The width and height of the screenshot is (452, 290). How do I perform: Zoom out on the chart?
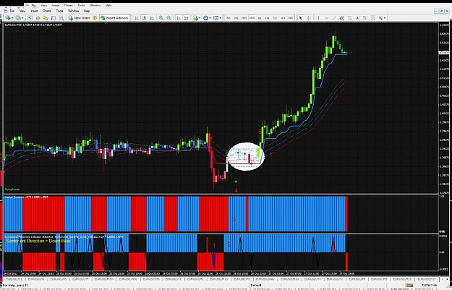169,18
